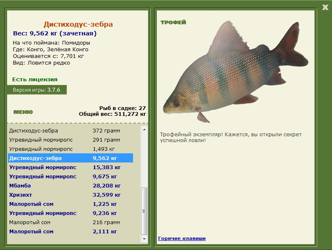
Task: Select Дистиходус-зебра 372 грамм row
Action: click(x=71, y=131)
